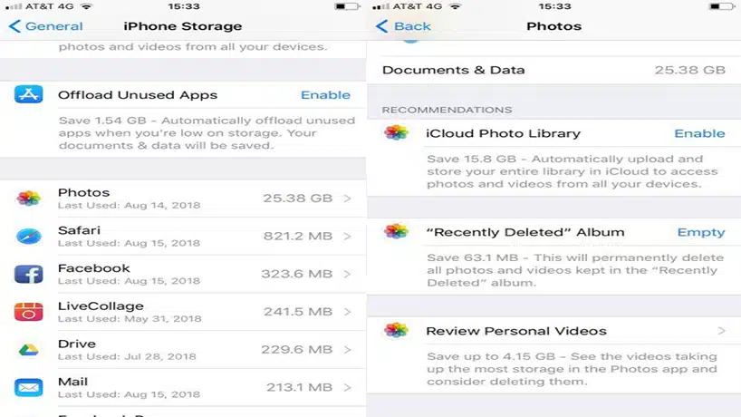Image resolution: width=741 pixels, height=417 pixels.
Task: Tap the LiveCollage app icon
Action: click(28, 312)
